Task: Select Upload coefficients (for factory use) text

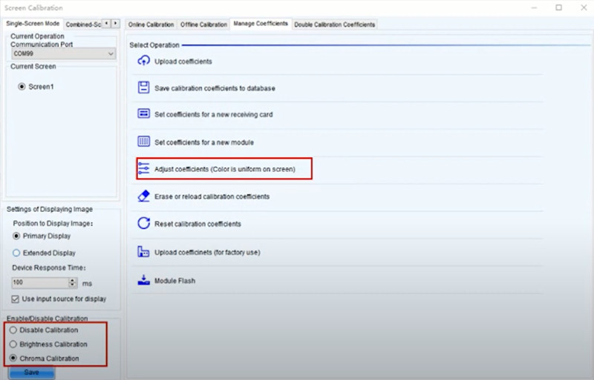Action: tap(207, 252)
